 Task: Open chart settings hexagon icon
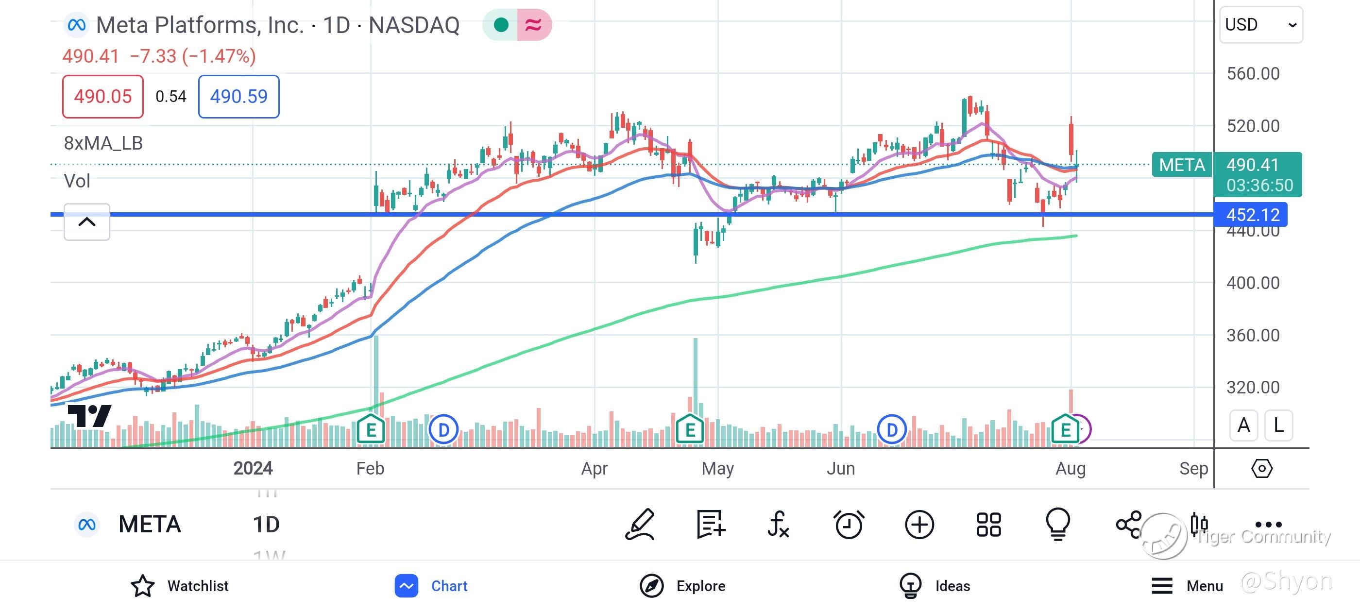click(1261, 468)
